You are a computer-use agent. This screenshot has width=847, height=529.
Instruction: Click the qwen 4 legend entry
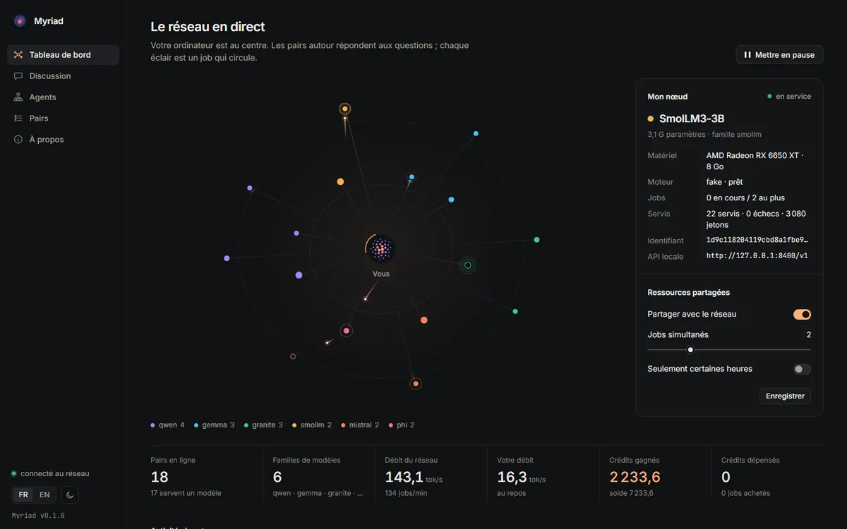pos(167,425)
